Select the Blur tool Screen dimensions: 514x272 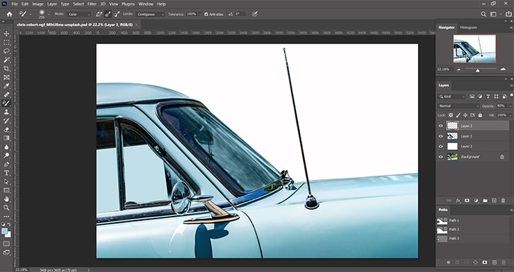[6, 147]
